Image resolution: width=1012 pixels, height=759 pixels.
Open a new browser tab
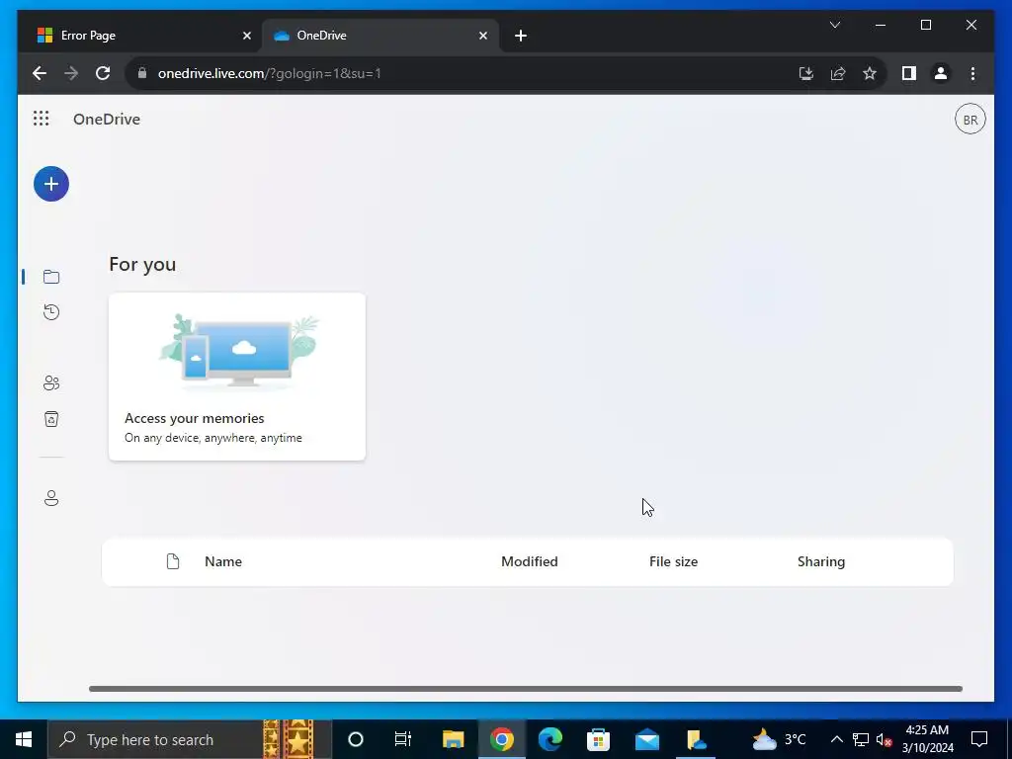[521, 36]
